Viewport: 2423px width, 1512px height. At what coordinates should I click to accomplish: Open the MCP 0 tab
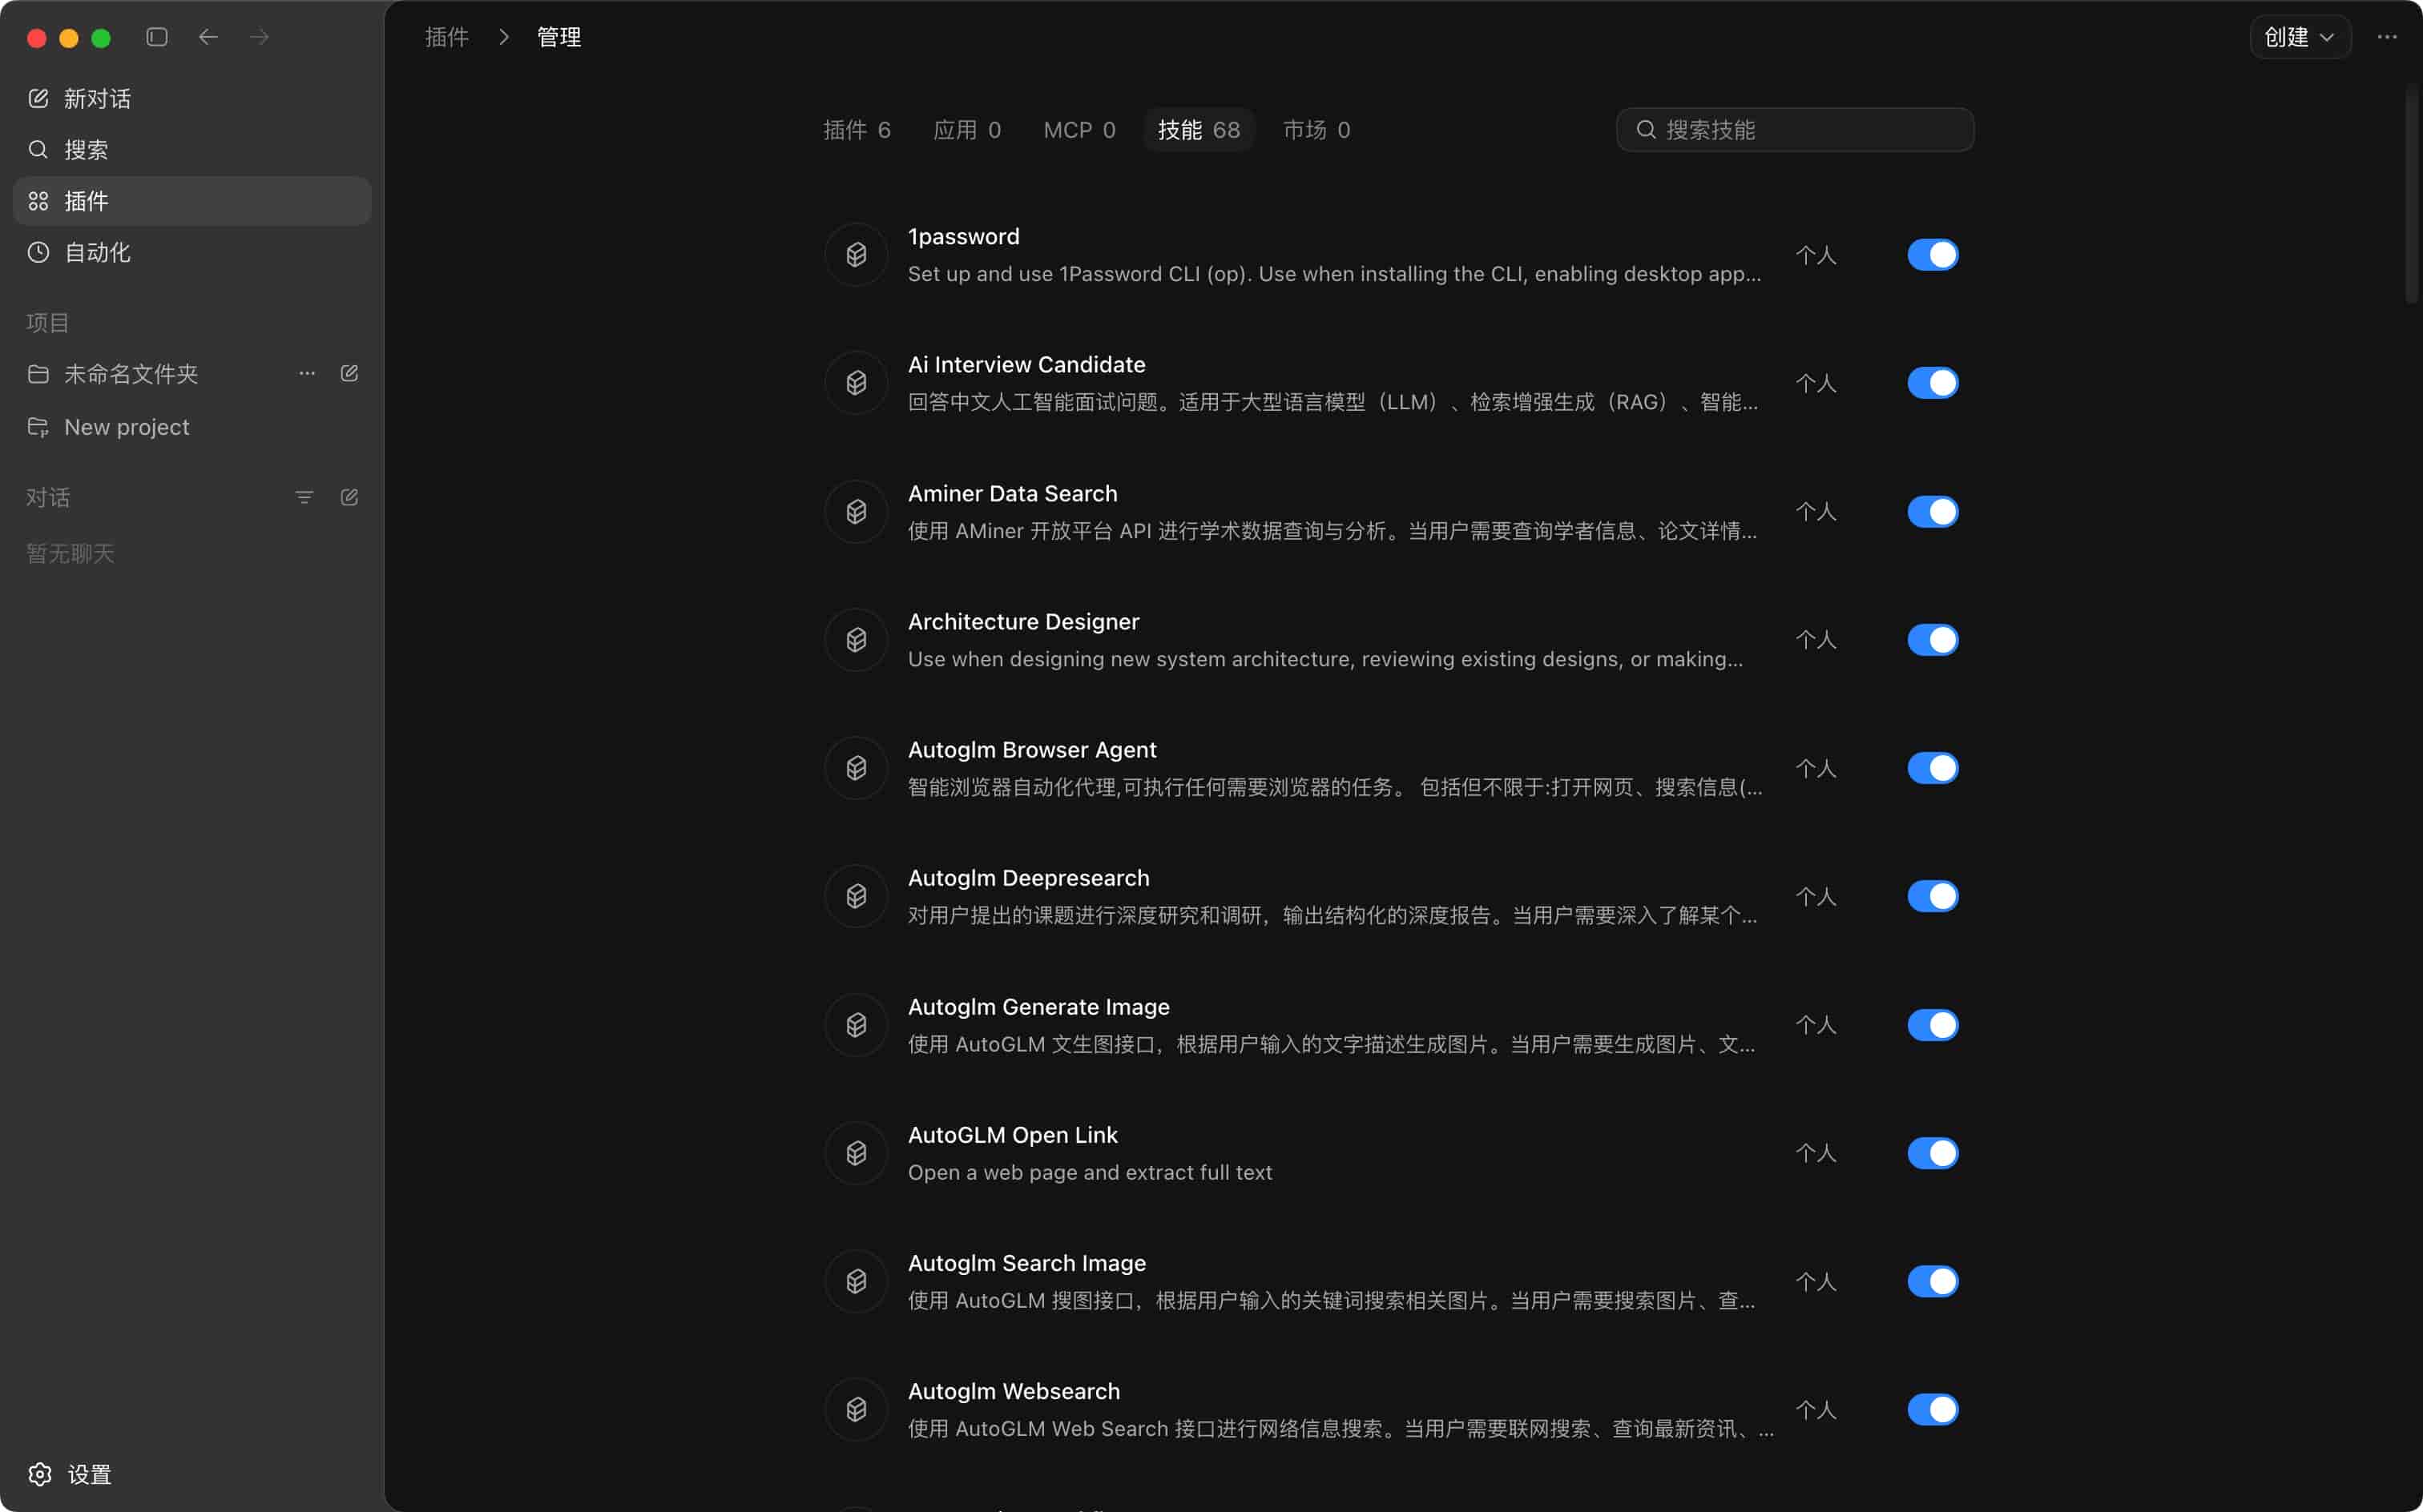pos(1078,130)
